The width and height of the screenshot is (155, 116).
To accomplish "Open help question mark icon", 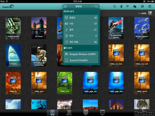I will (150, 6).
